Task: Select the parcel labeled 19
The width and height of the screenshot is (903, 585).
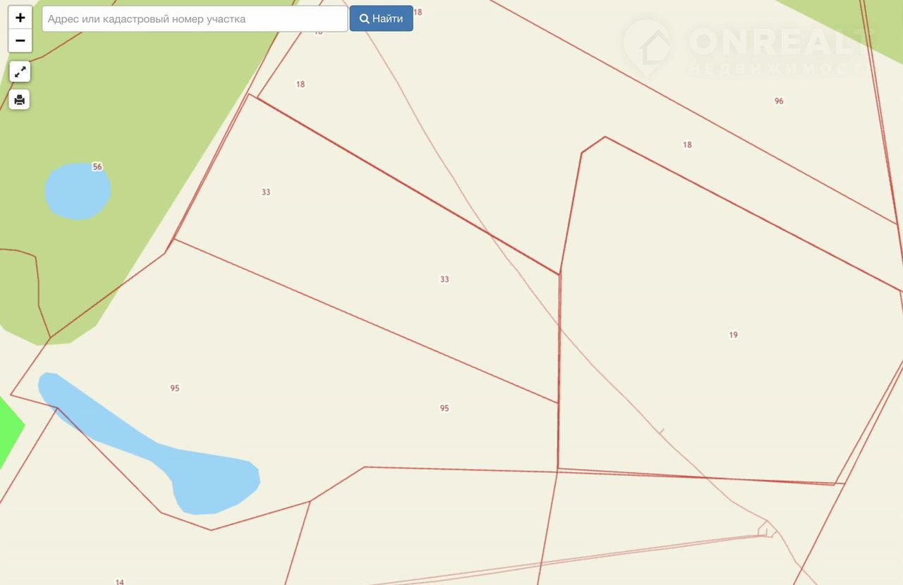Action: click(x=733, y=335)
